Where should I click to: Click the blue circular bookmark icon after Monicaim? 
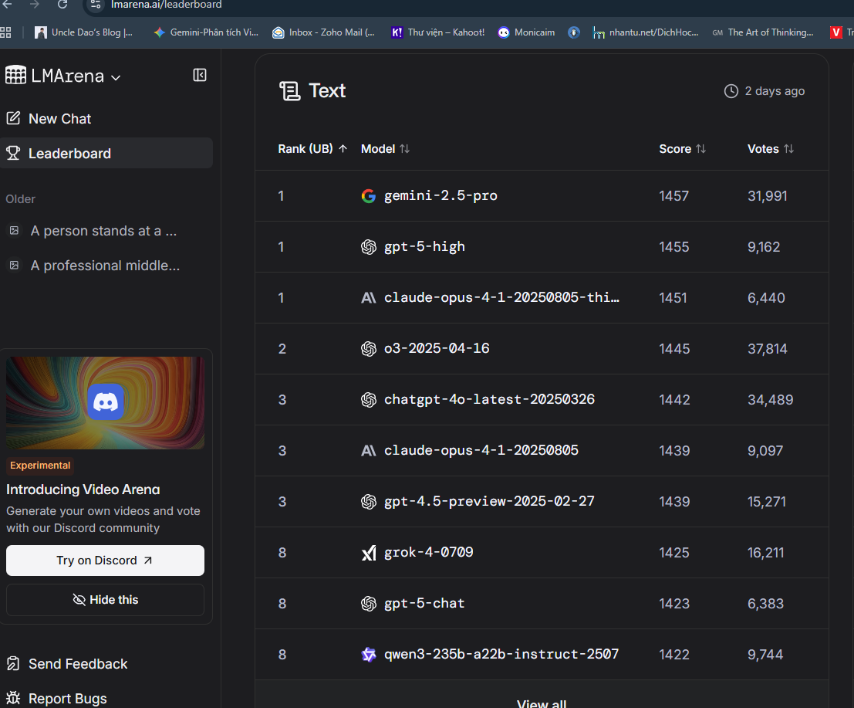[573, 32]
